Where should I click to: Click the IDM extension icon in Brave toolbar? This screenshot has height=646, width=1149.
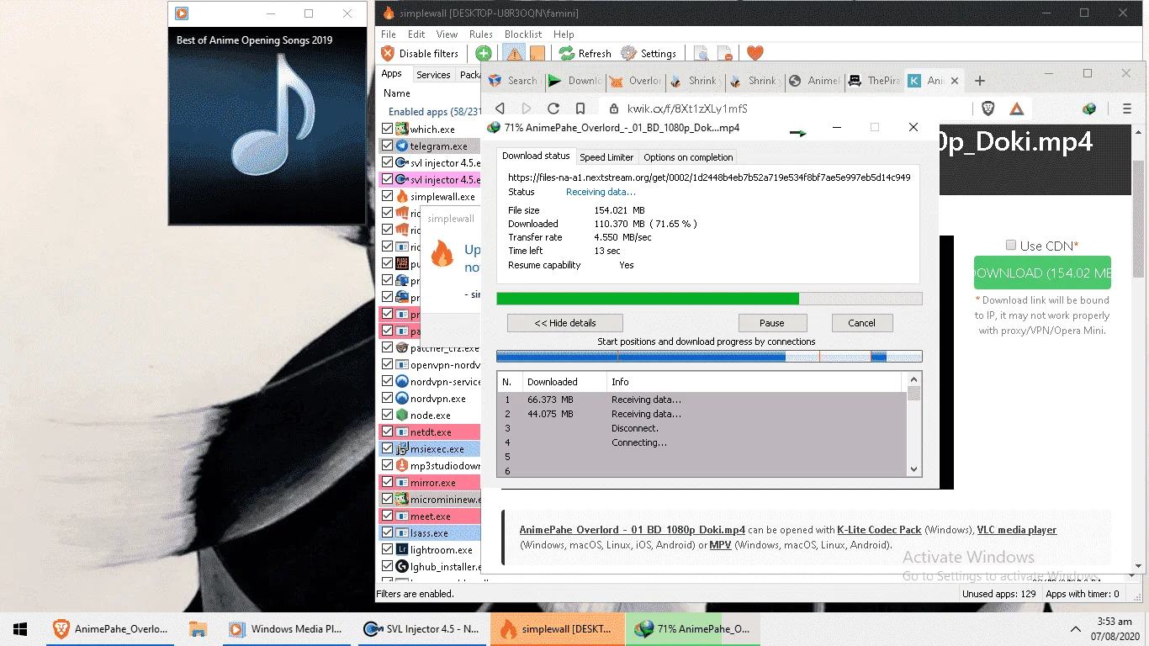click(x=1089, y=109)
